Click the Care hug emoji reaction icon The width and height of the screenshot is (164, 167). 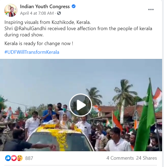20,158
